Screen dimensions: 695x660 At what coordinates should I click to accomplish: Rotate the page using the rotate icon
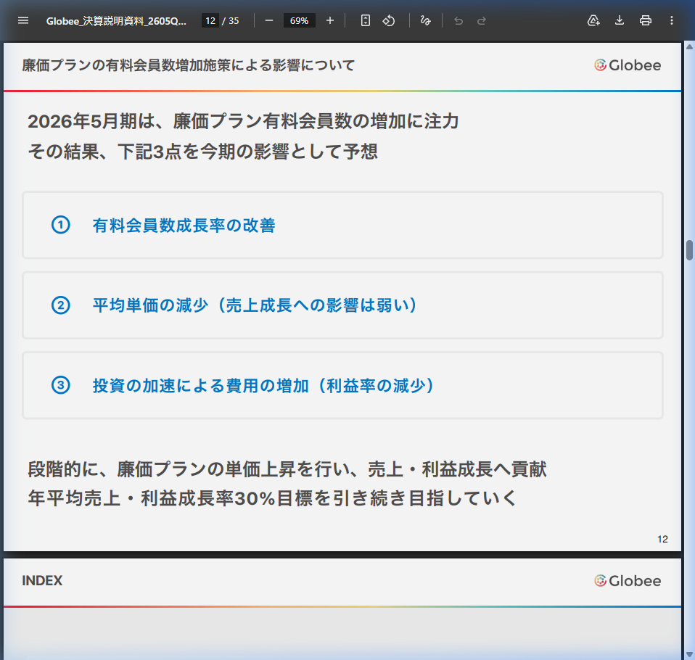(x=389, y=20)
